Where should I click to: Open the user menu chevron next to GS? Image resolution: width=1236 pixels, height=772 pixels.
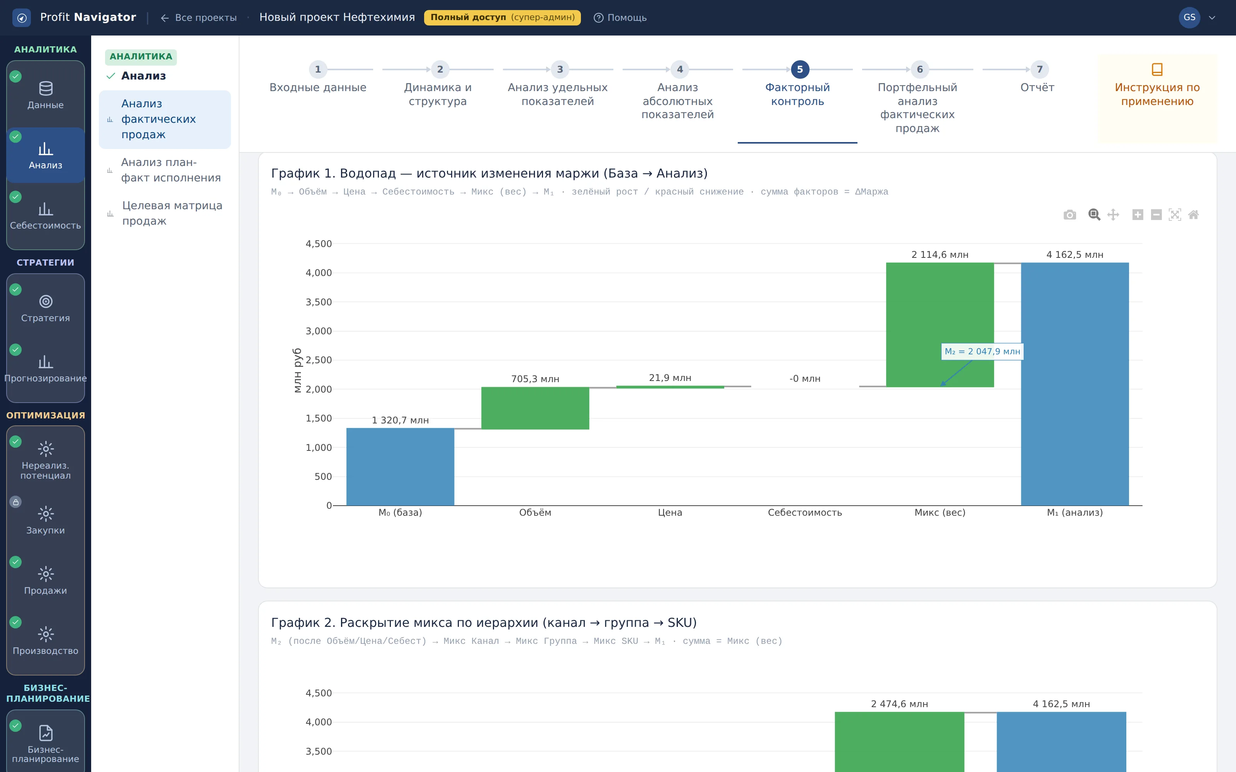click(1212, 18)
